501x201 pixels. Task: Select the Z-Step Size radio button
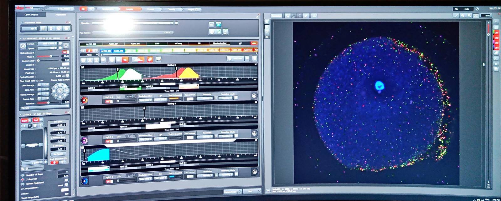pos(23,180)
